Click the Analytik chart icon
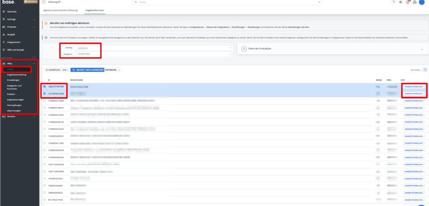429x206 pixels. [x=4, y=35]
